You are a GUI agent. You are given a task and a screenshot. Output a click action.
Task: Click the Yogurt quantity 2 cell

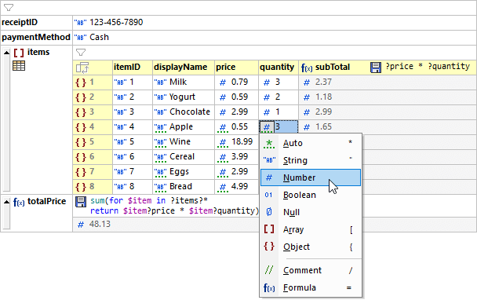point(279,97)
